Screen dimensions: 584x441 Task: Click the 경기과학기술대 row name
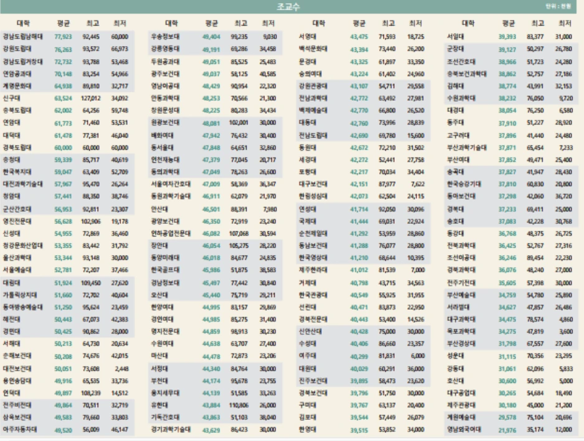(171, 430)
